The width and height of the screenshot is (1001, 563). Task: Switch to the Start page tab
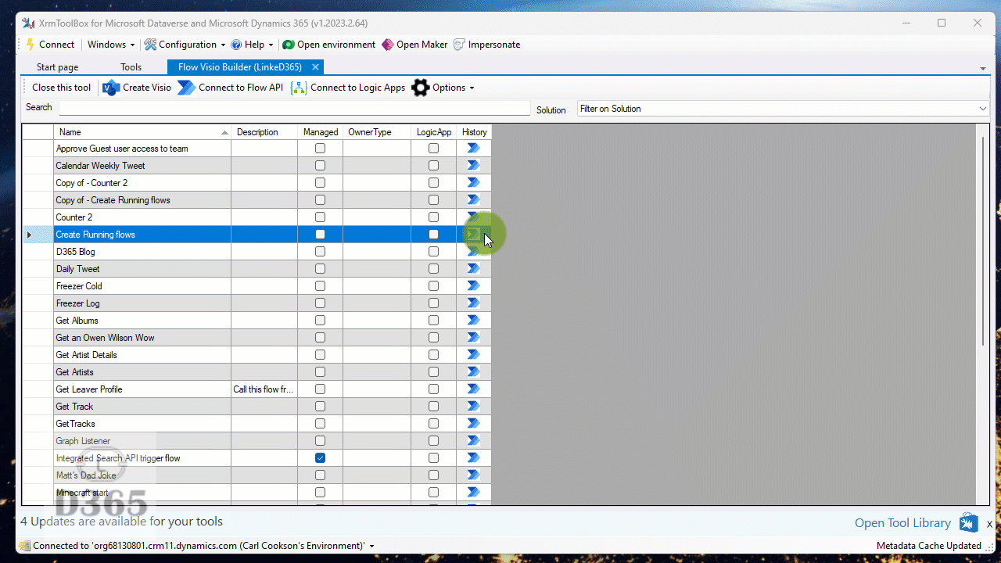(x=58, y=67)
